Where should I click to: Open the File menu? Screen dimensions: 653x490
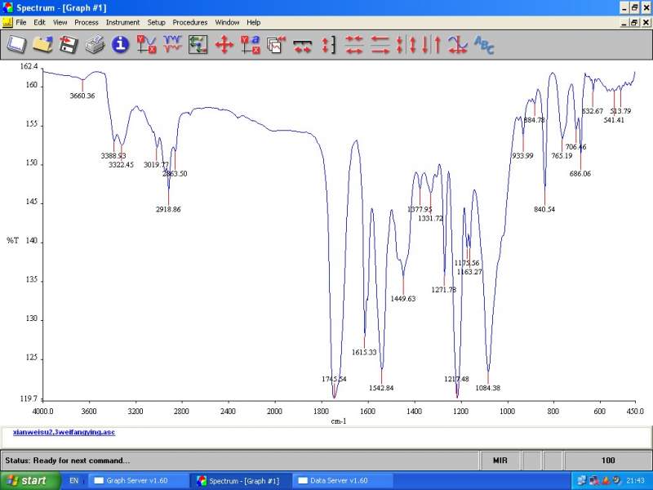point(21,23)
